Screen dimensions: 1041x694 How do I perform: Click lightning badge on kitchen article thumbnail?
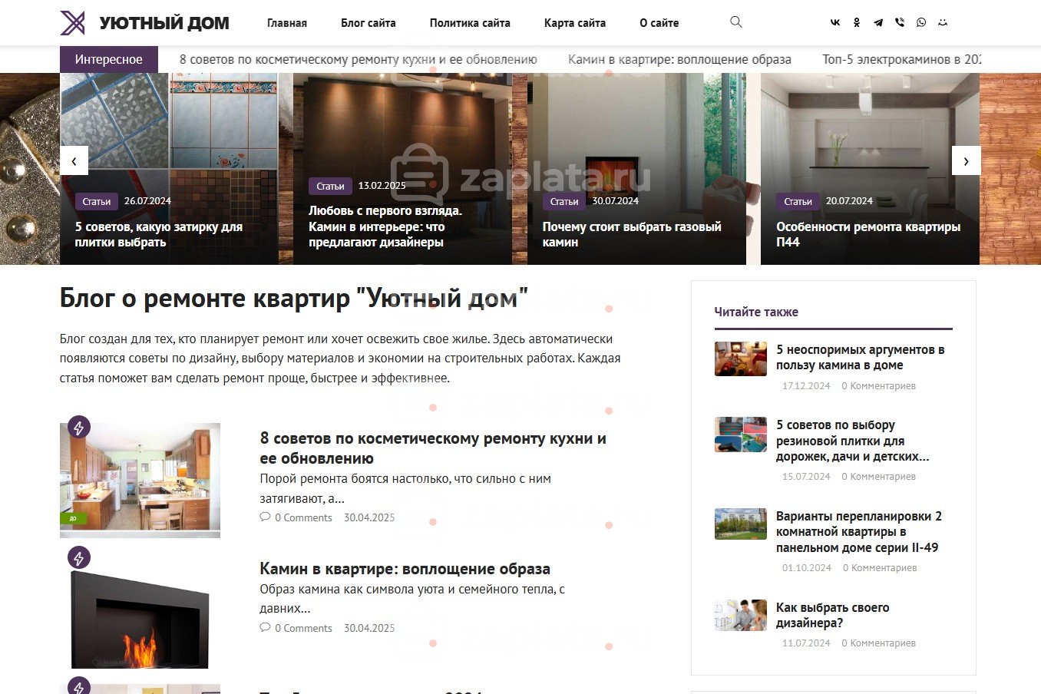79,427
